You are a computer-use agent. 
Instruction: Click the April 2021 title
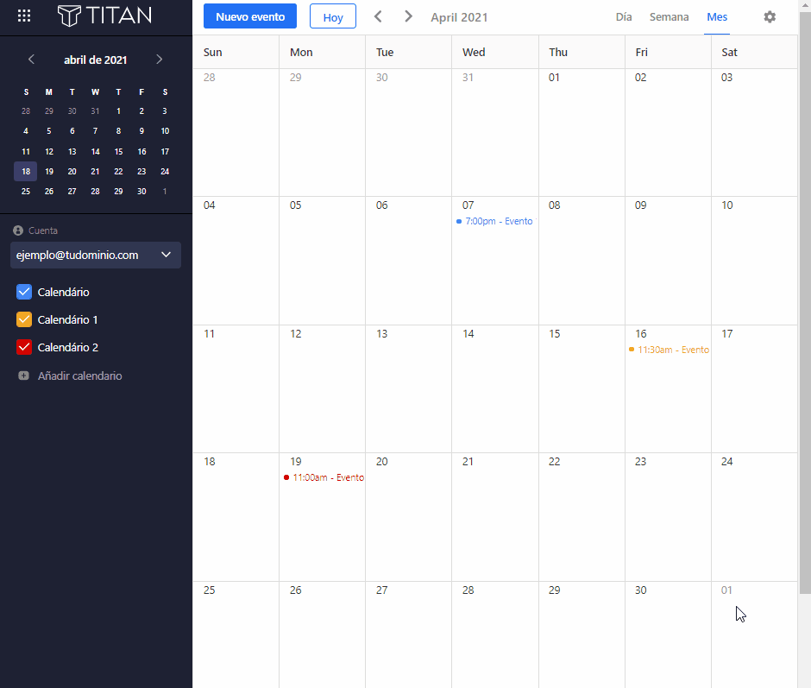[459, 17]
